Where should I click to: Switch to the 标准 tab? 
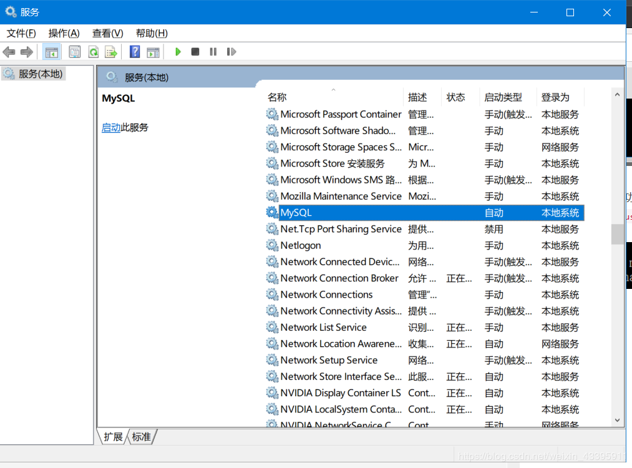point(140,437)
